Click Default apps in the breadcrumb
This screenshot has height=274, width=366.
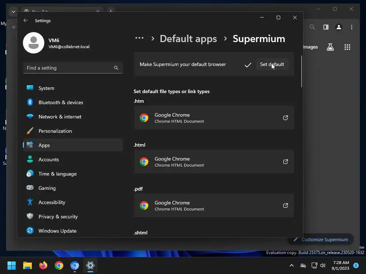pos(188,39)
